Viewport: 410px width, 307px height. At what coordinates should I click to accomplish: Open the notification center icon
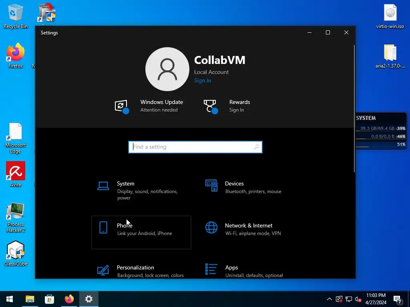pos(398,299)
